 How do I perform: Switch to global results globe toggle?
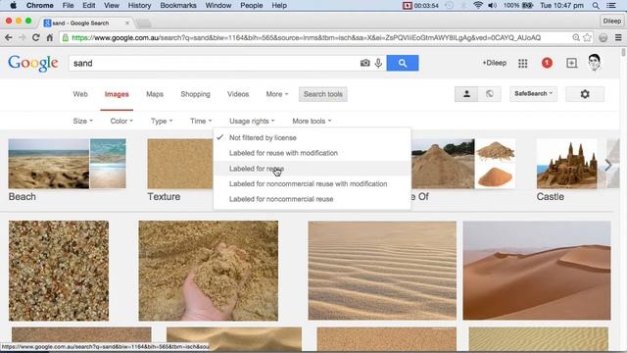click(490, 94)
